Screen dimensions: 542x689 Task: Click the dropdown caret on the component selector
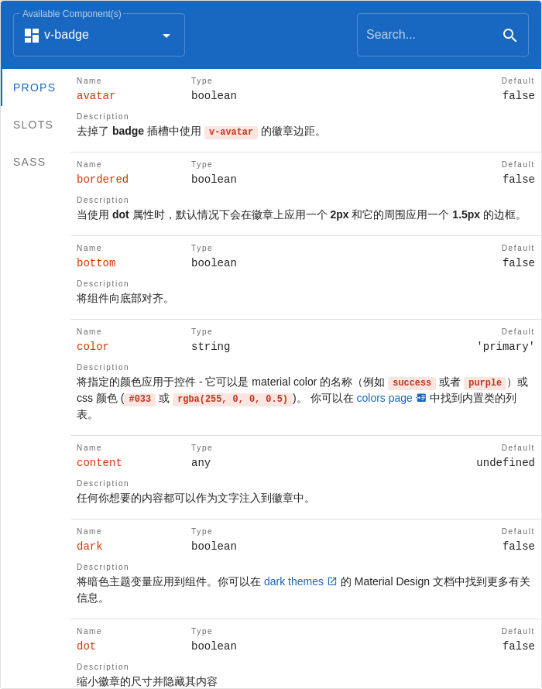coord(166,35)
